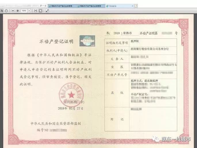Screen dimensions: 197x148
Task: Click the address bar search magnifier
Action: tap(41, 6)
